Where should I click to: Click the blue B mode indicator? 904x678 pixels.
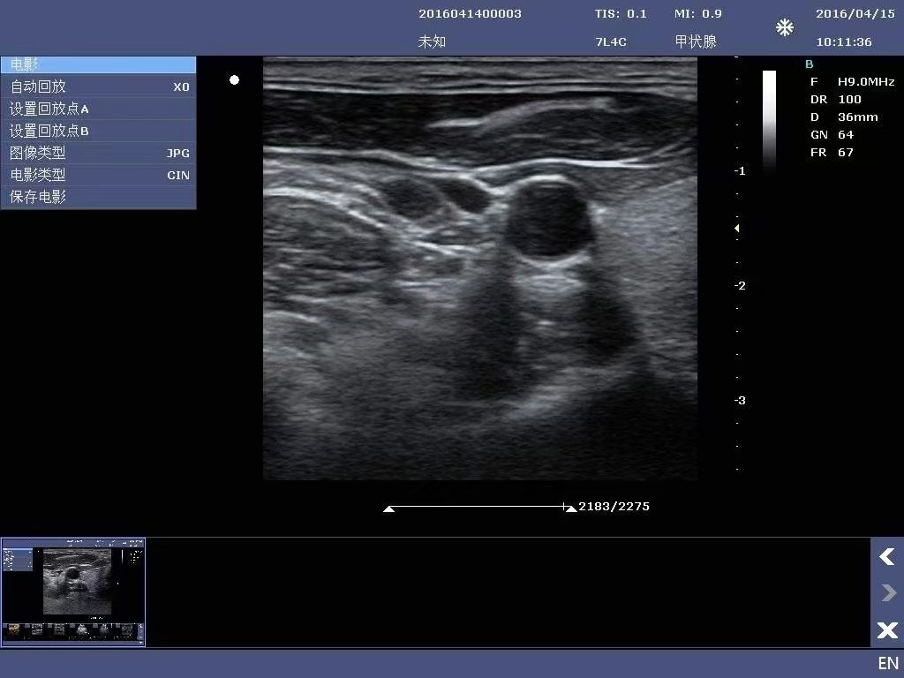809,64
